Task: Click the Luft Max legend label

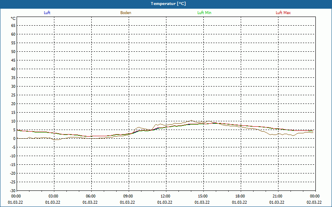Action: (283, 13)
